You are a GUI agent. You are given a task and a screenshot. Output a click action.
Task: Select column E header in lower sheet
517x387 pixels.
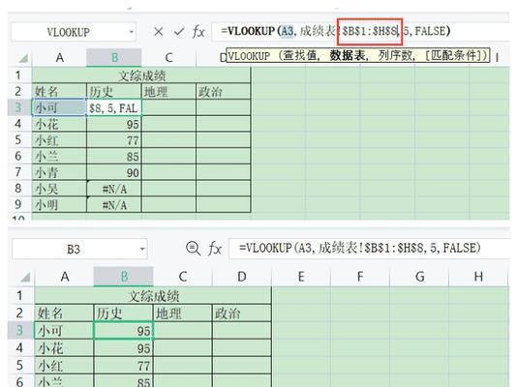tap(301, 277)
